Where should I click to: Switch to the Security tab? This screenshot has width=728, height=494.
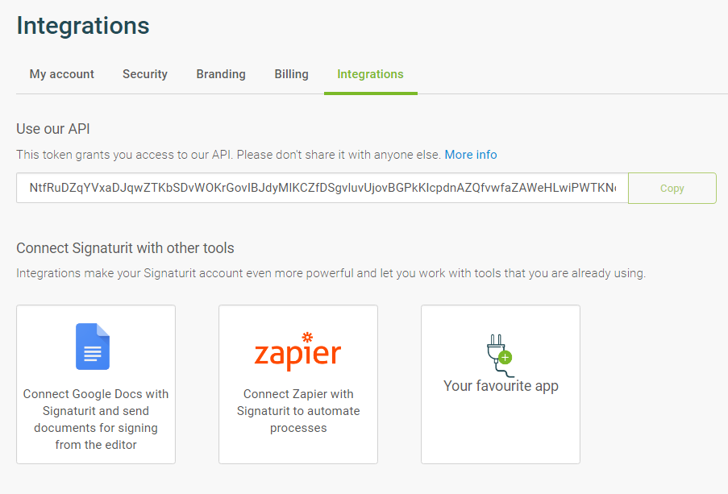click(145, 74)
